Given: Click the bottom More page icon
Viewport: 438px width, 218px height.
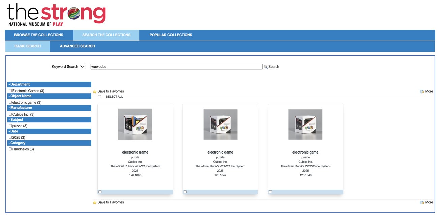Looking at the screenshot, I should pos(422,202).
